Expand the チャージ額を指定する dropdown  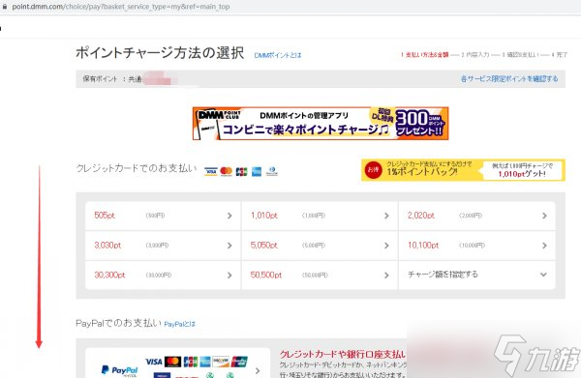pyautogui.click(x=476, y=275)
